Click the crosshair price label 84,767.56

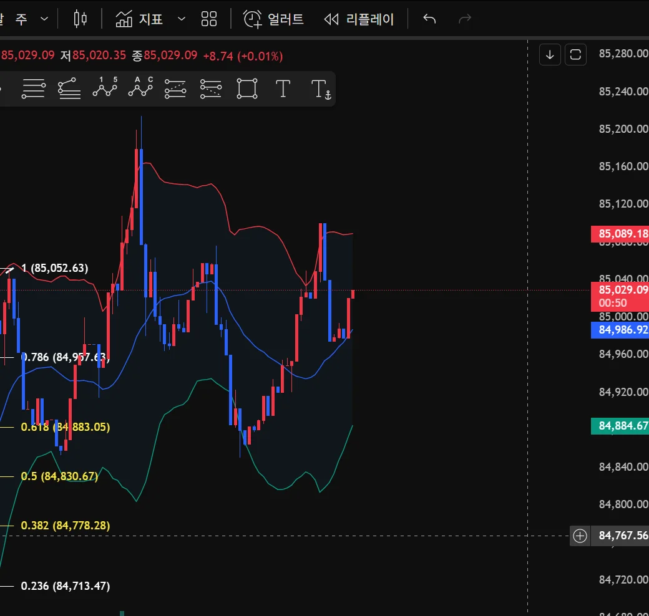point(620,536)
